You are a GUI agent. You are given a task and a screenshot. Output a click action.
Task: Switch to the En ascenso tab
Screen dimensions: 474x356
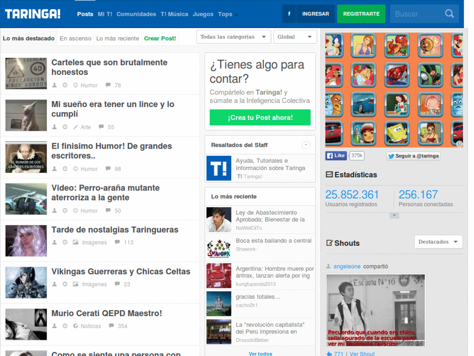tap(75, 38)
